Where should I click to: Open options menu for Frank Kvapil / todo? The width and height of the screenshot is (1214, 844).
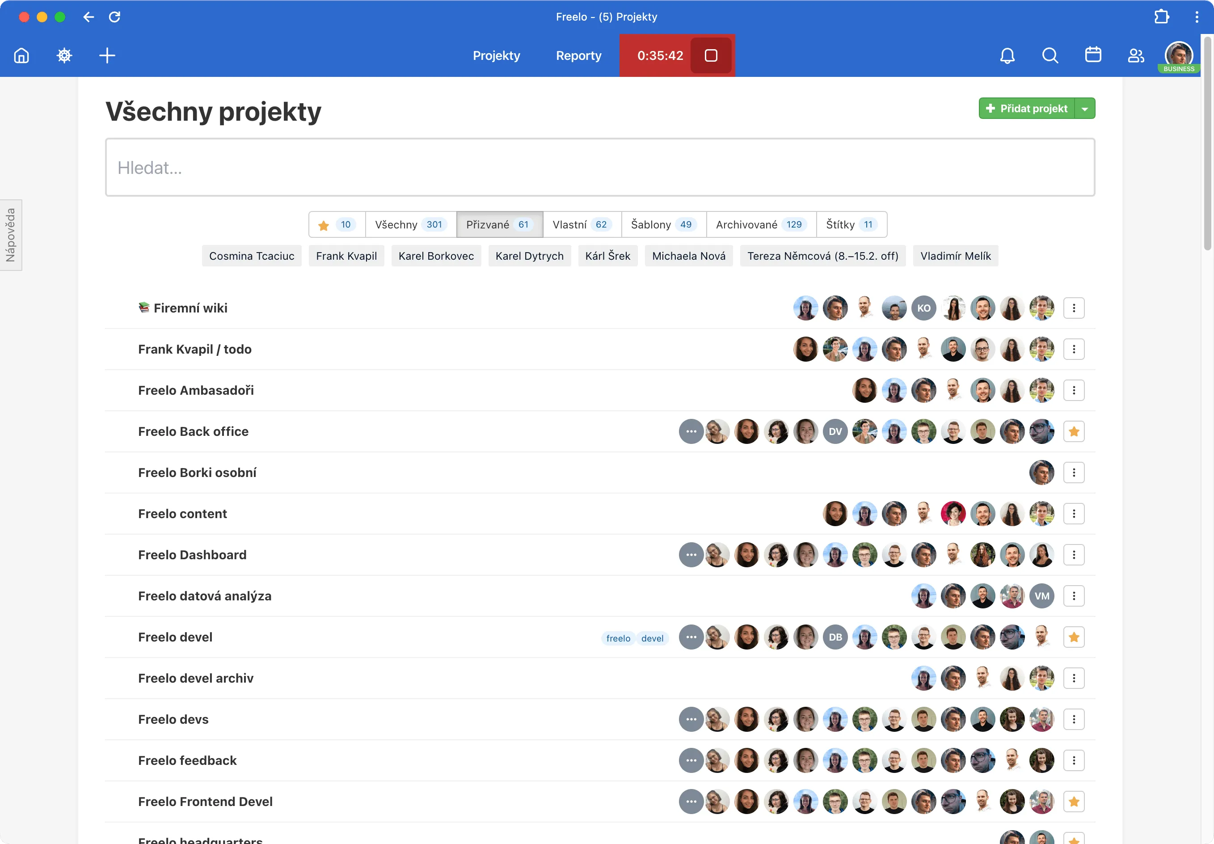coord(1074,349)
